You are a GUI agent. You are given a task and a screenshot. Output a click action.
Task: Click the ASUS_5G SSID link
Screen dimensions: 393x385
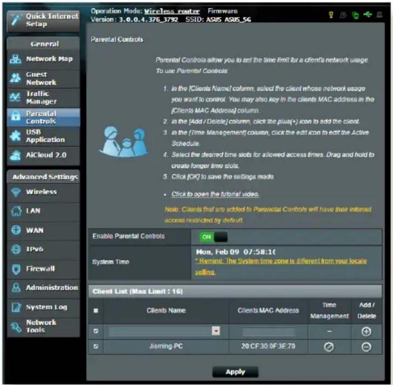point(238,20)
